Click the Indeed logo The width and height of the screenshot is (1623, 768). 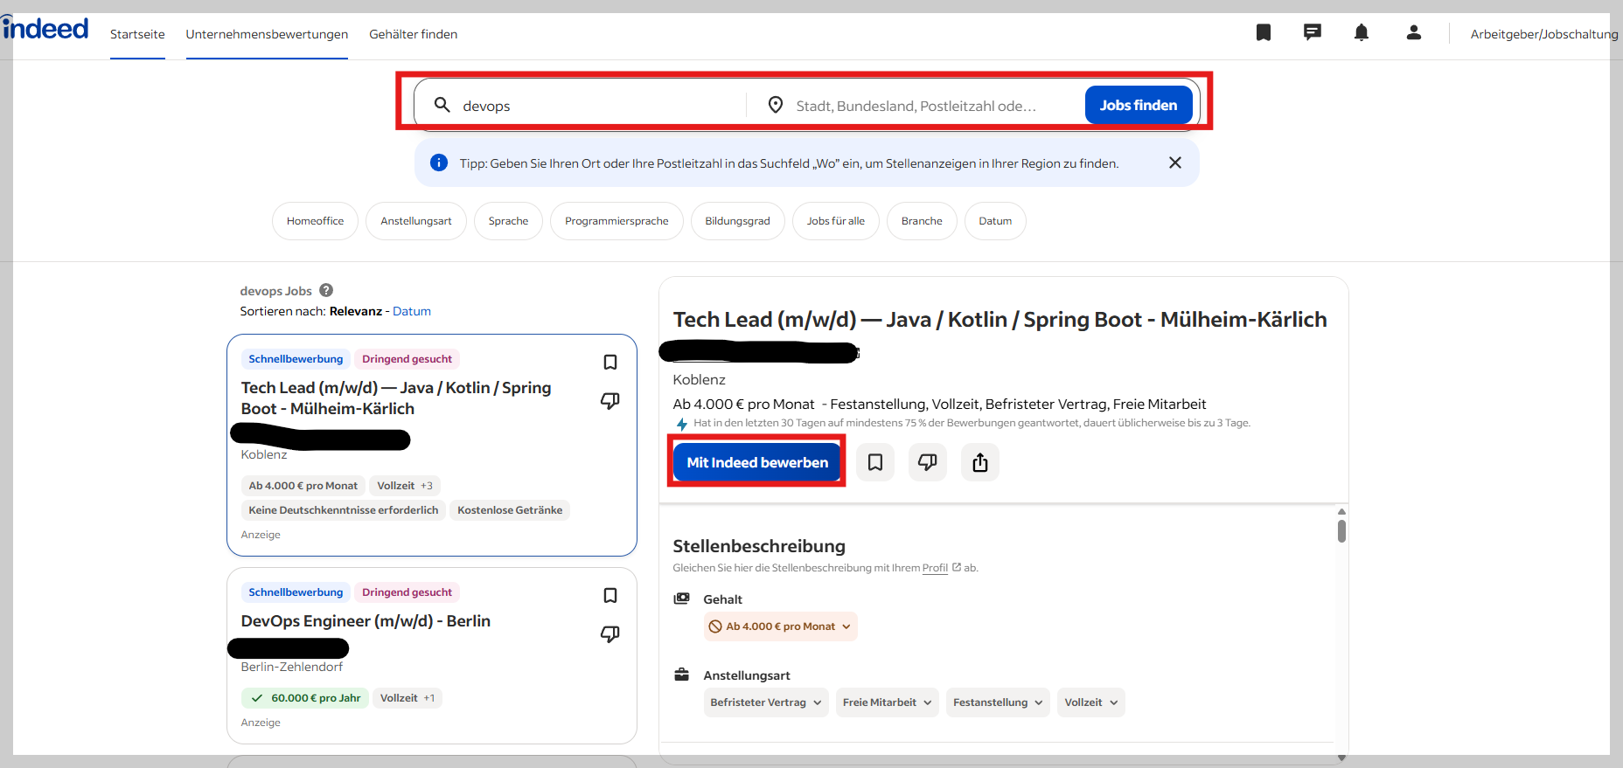click(x=45, y=29)
